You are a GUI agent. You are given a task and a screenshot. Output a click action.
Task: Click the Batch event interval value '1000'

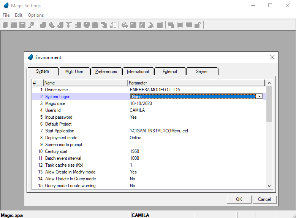coord(135,158)
